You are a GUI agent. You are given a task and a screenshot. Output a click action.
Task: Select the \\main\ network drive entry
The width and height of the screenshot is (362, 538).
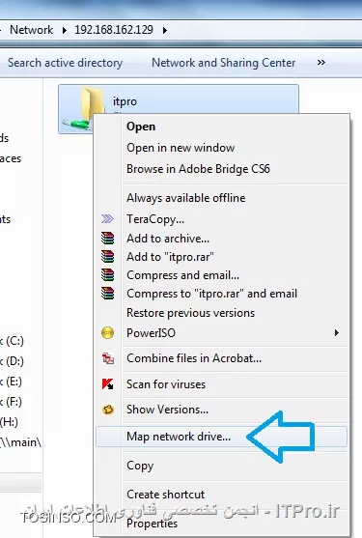(20, 442)
